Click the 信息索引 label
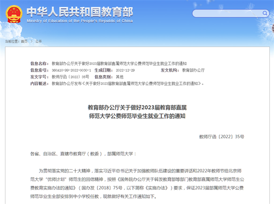Image resolution: width=274 pixels, height=204 pixels. click(39, 70)
